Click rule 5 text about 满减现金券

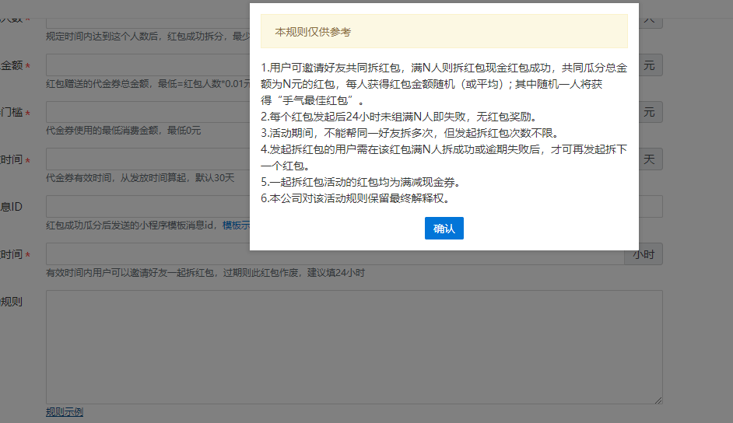tap(361, 182)
